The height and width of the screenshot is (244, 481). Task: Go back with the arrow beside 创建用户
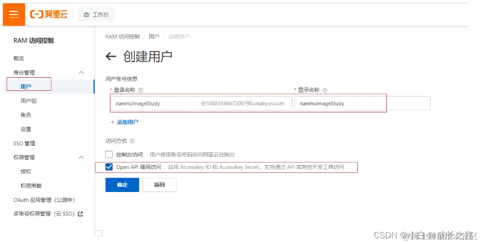111,56
